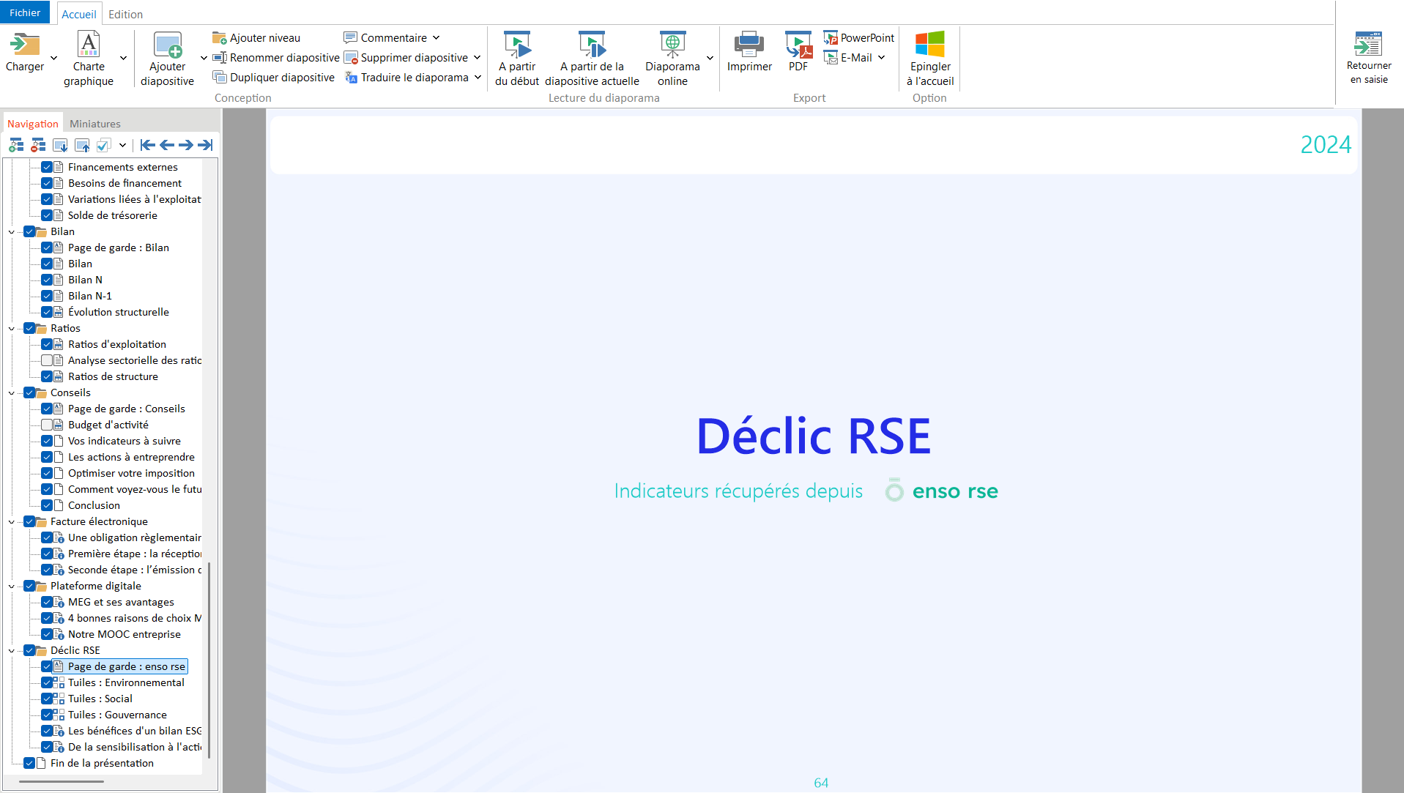Open the Charger dropdown arrow
The width and height of the screenshot is (1404, 793).
53,58
